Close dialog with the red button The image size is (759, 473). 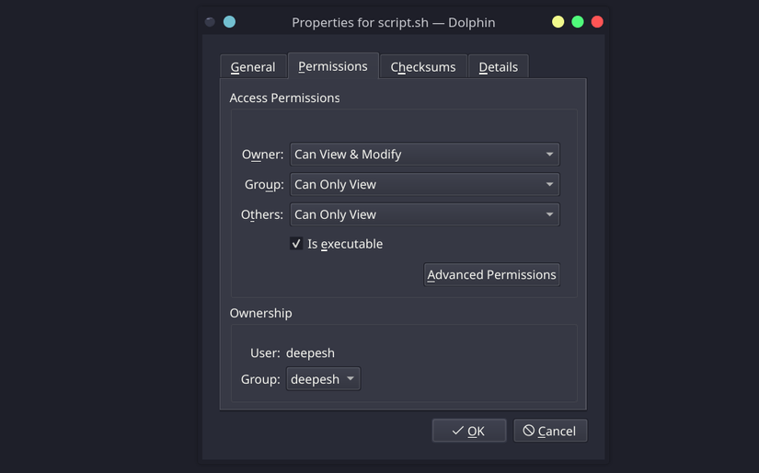[597, 22]
